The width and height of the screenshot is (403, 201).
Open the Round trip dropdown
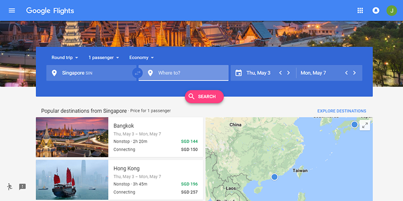[x=65, y=58]
